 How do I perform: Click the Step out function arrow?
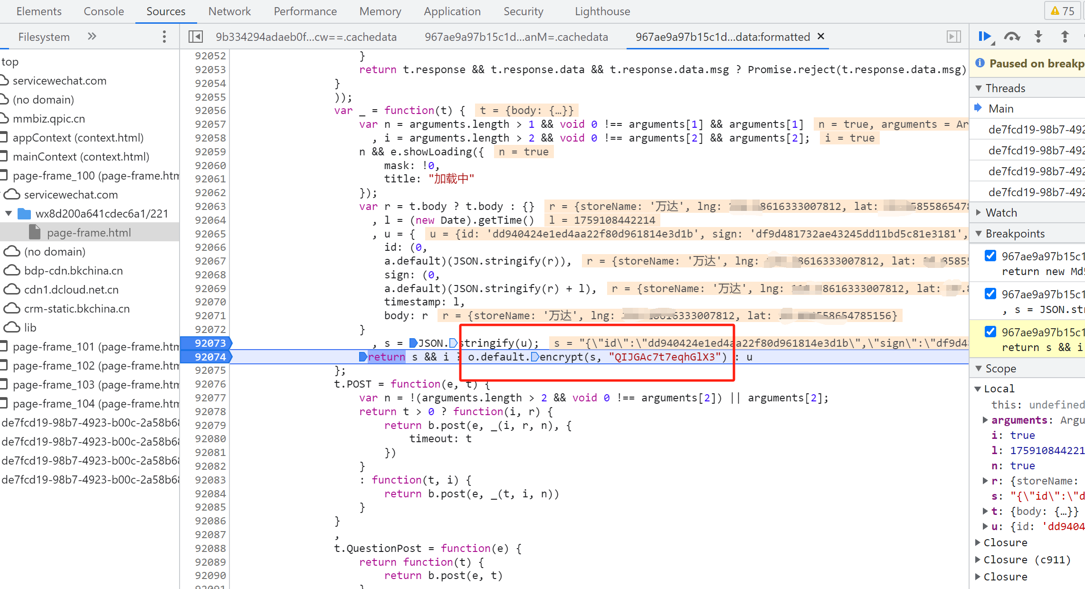point(1065,37)
